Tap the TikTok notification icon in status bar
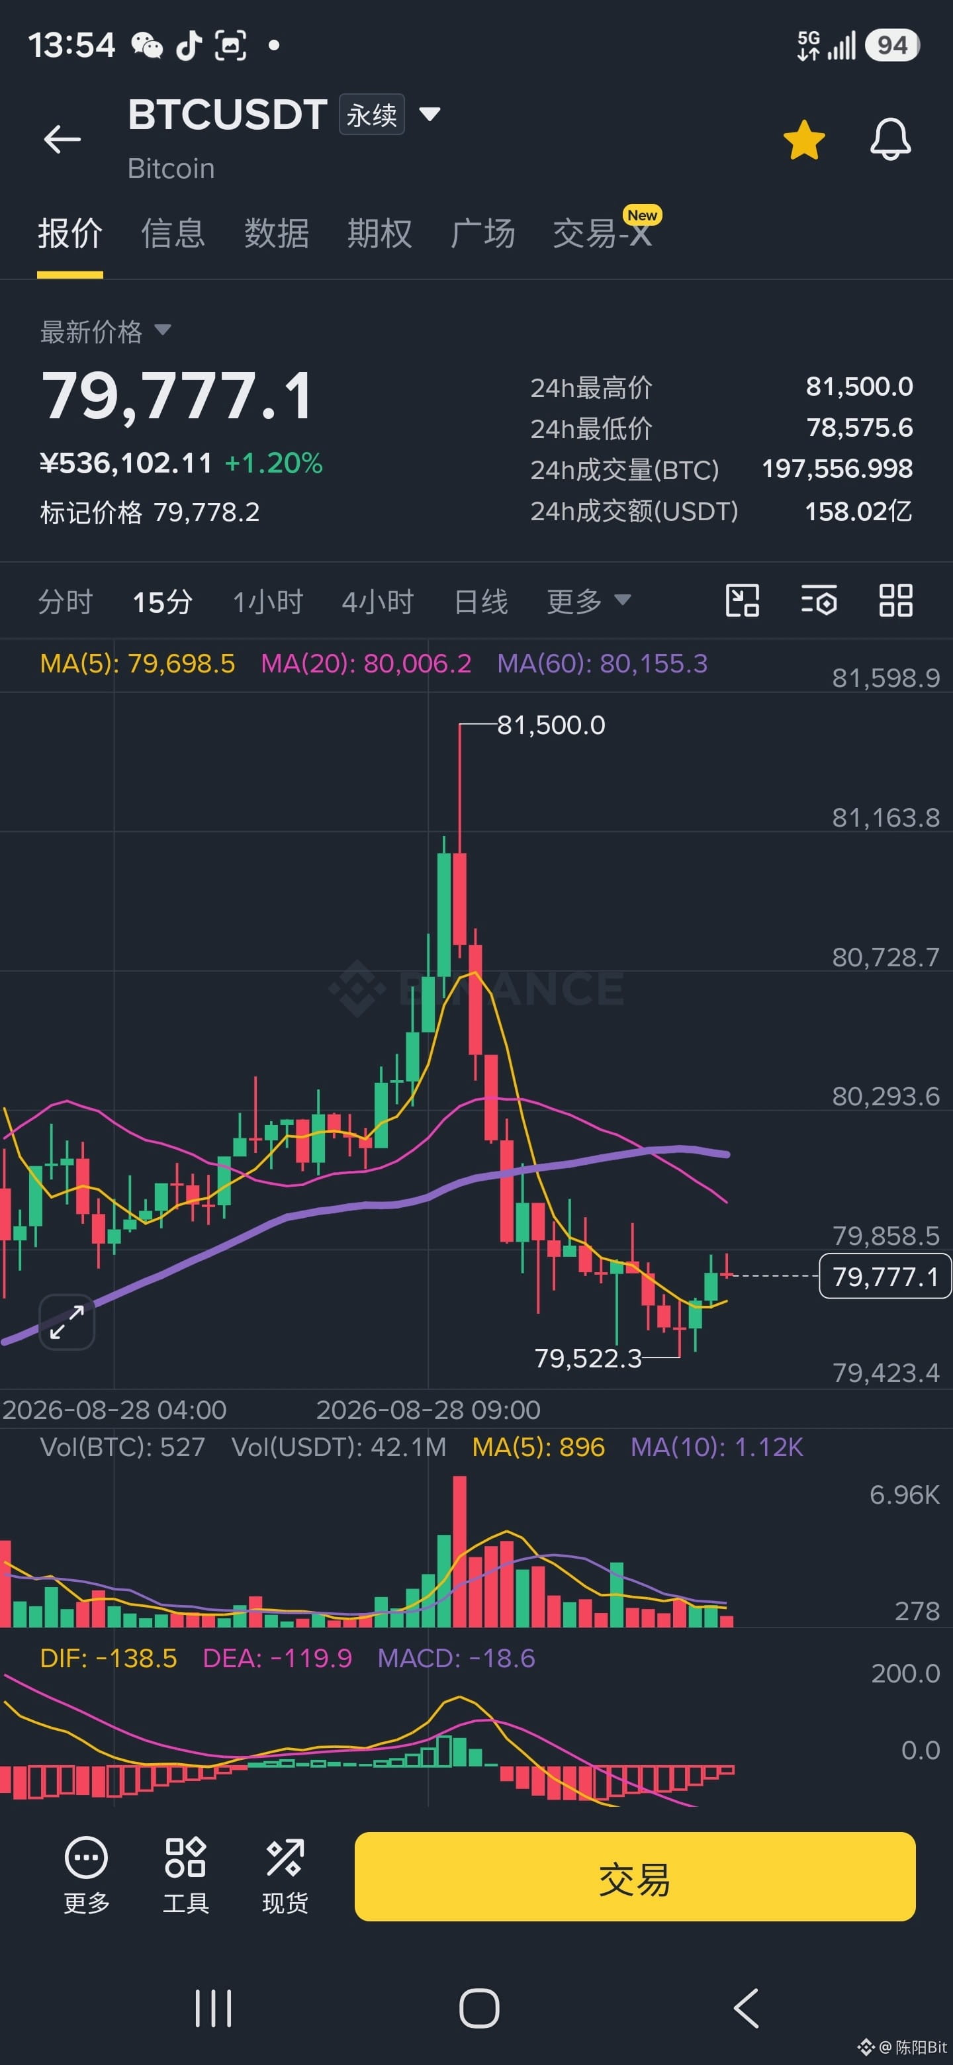 coord(189,46)
